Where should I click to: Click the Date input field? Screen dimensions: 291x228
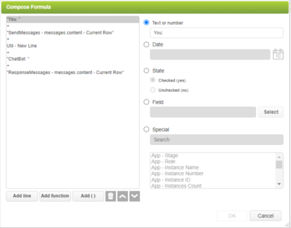[x=210, y=54]
